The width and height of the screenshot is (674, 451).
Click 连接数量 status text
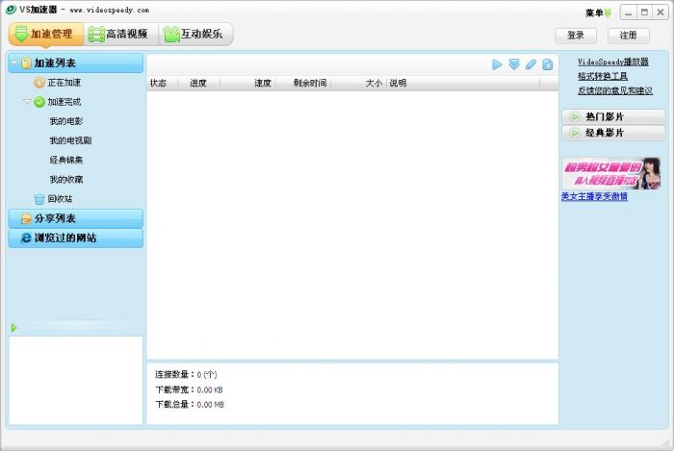(186, 375)
